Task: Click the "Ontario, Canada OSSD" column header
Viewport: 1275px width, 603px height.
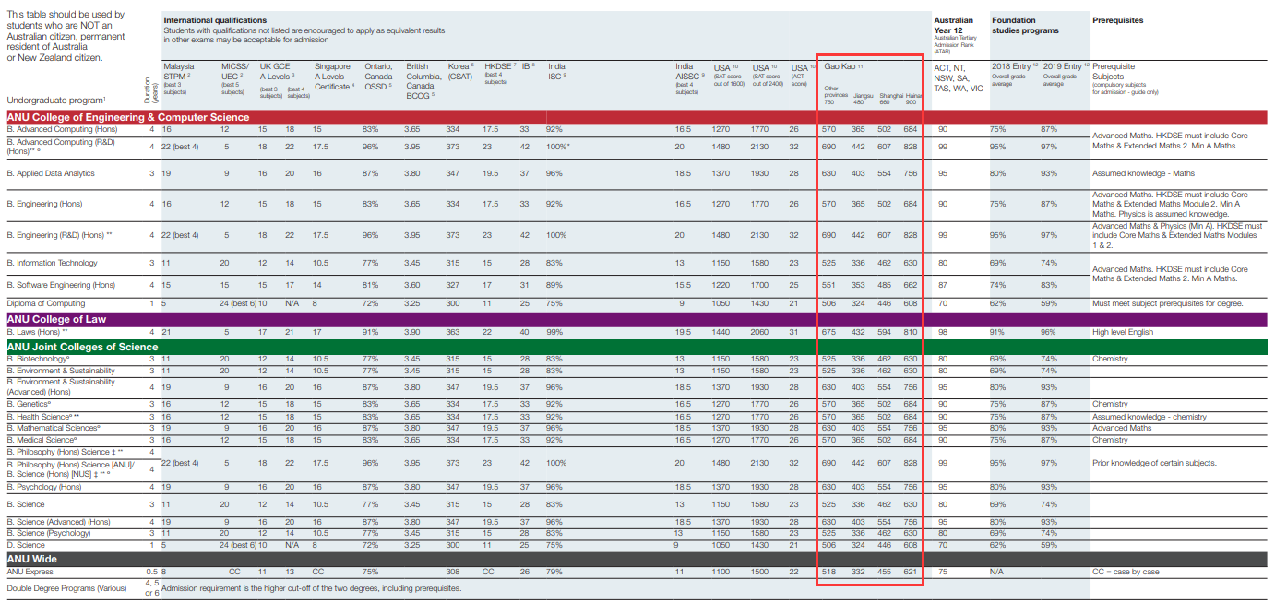Action: click(x=379, y=77)
